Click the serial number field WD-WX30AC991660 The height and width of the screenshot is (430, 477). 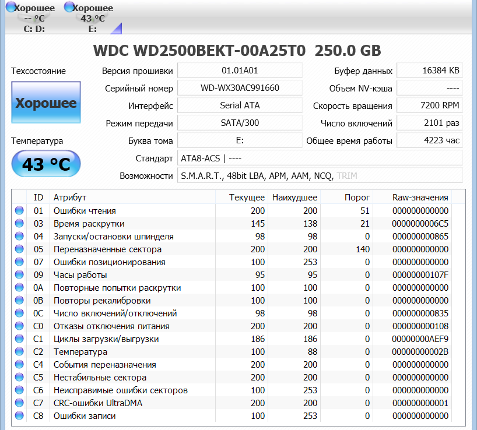pyautogui.click(x=240, y=88)
